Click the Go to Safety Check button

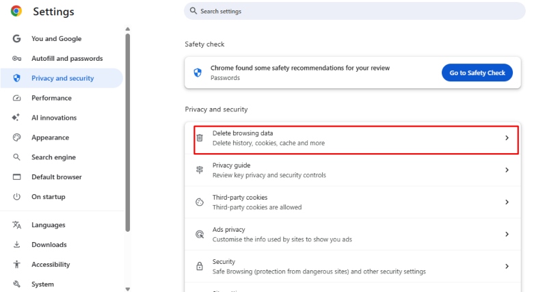(477, 72)
